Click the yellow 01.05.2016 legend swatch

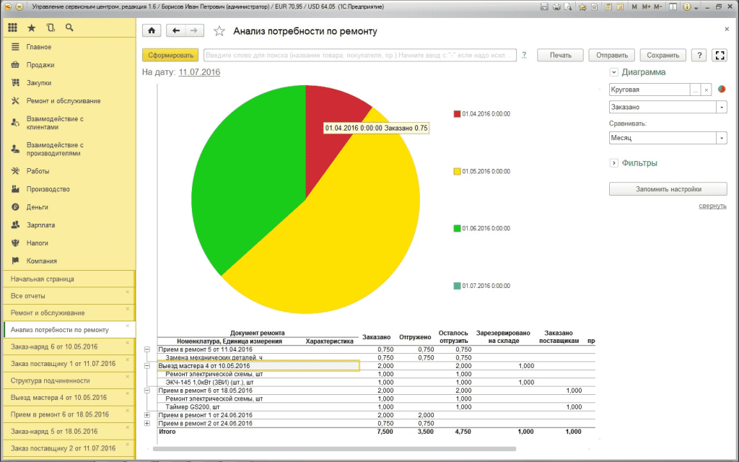(x=457, y=172)
